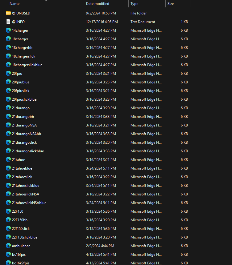Click the File folder type cell
This screenshot has width=232, height=265.
(139, 13)
